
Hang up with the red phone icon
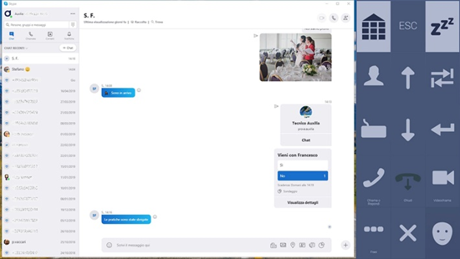408,181
